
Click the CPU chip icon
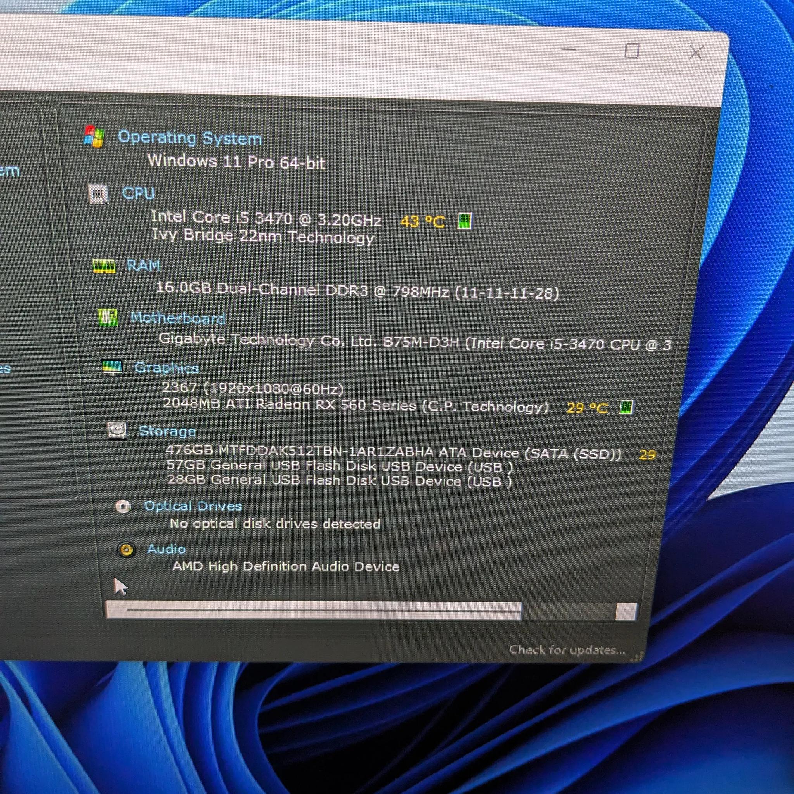pyautogui.click(x=98, y=193)
